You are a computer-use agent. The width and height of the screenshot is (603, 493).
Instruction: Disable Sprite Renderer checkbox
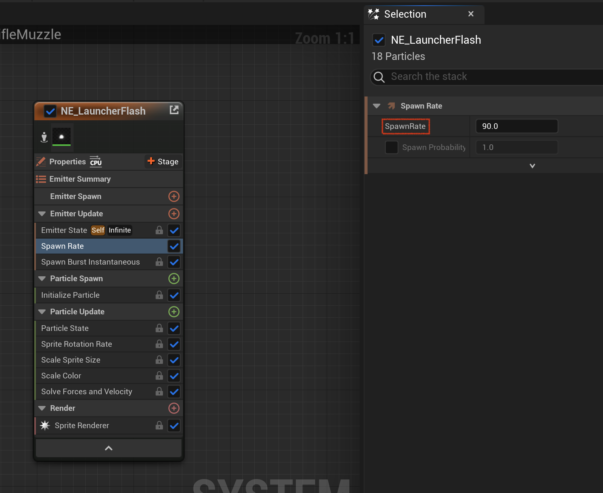(174, 426)
